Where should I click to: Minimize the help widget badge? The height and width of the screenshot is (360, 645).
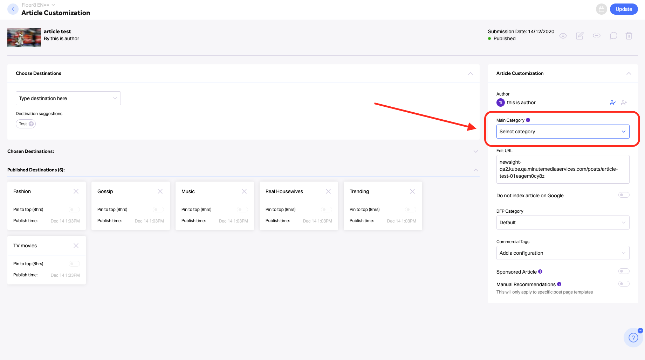point(640,330)
